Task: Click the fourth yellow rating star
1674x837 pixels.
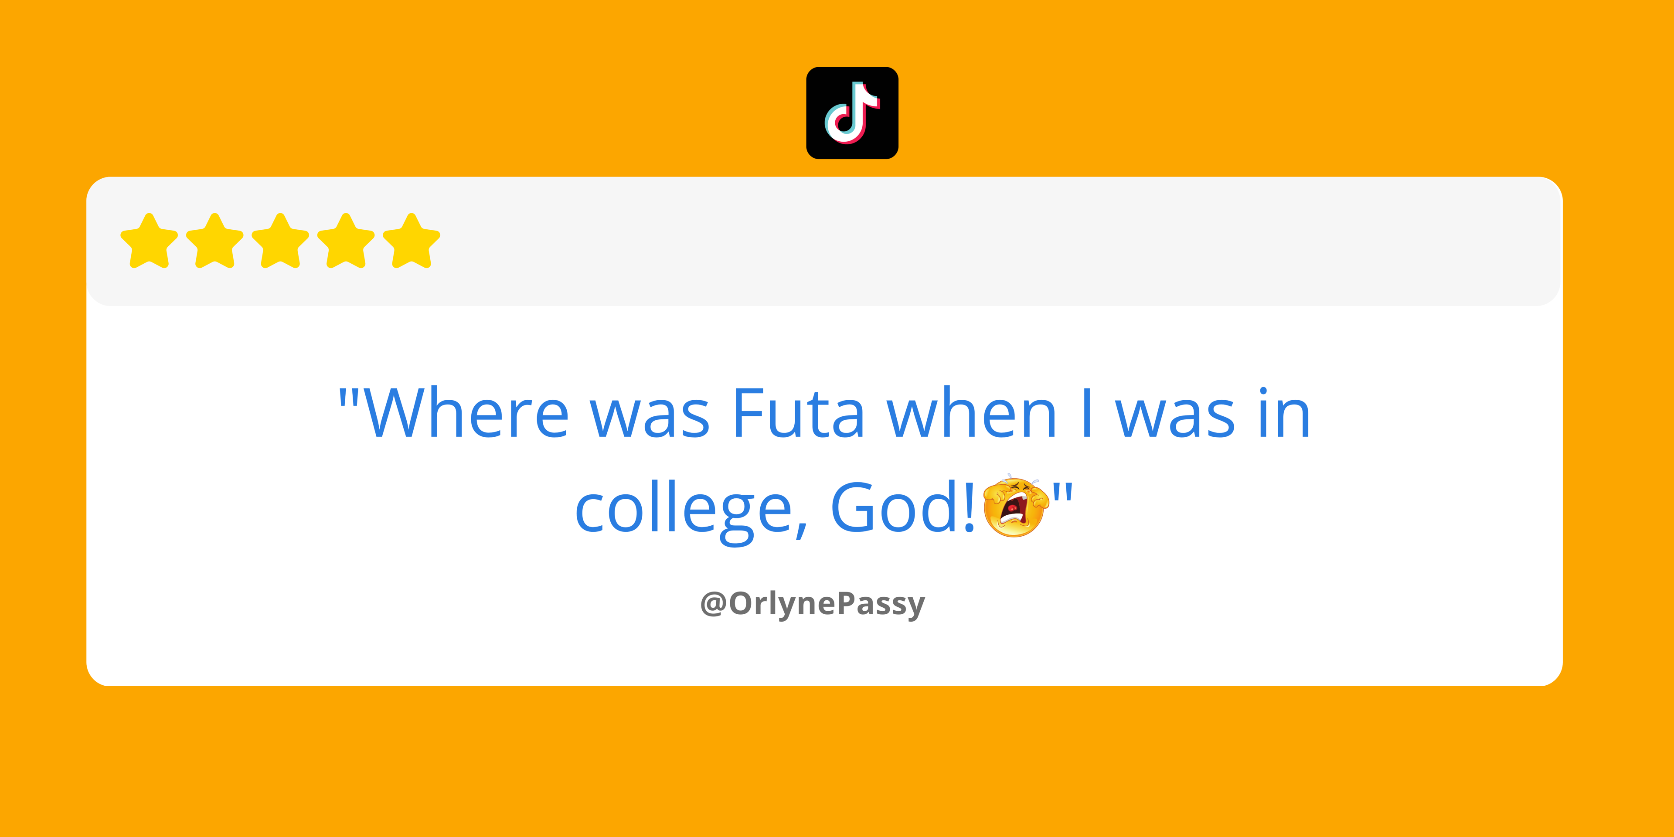Action: click(x=347, y=241)
